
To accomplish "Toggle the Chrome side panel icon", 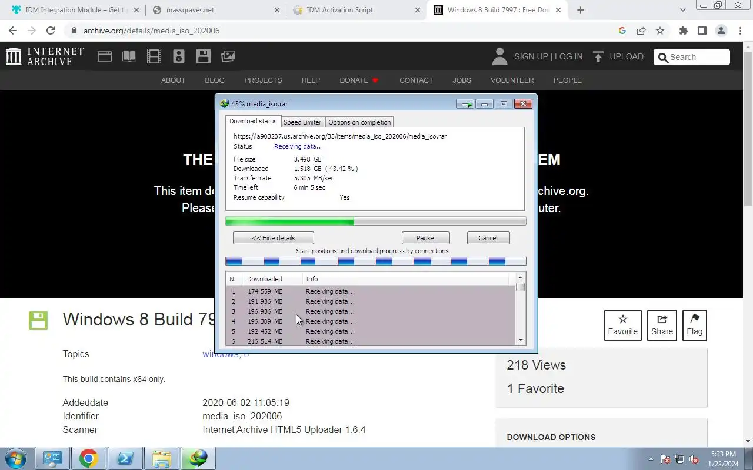I will click(702, 31).
